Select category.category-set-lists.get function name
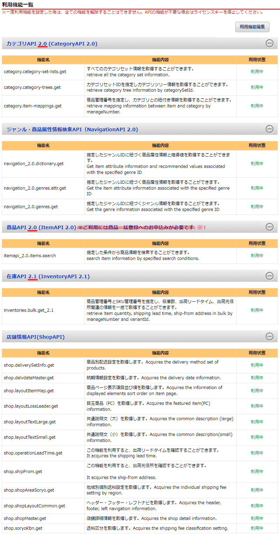This screenshot has width=280, height=535. (35, 72)
